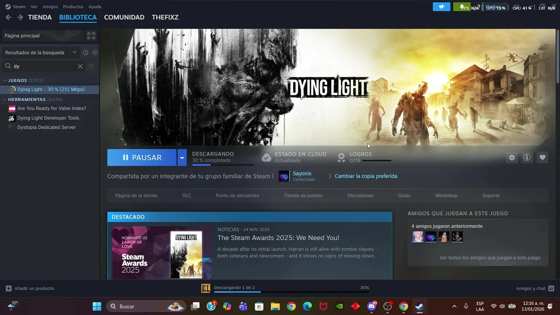Open the dropdown arrow next to Pausar
The image size is (560, 315).
tap(182, 157)
